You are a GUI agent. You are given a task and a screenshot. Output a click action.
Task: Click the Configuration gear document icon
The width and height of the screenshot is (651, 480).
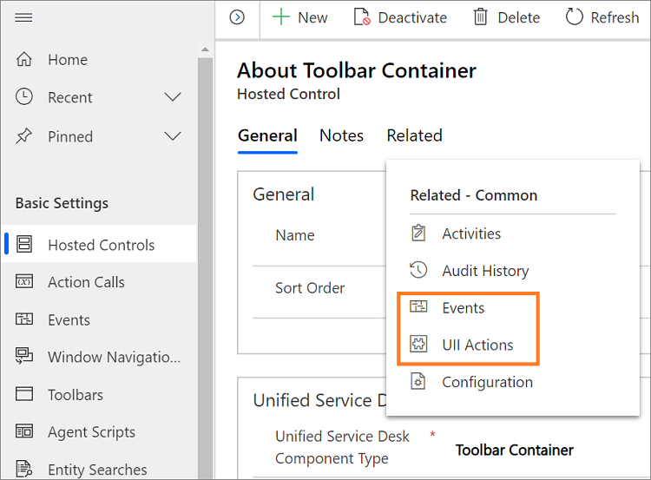[418, 381]
